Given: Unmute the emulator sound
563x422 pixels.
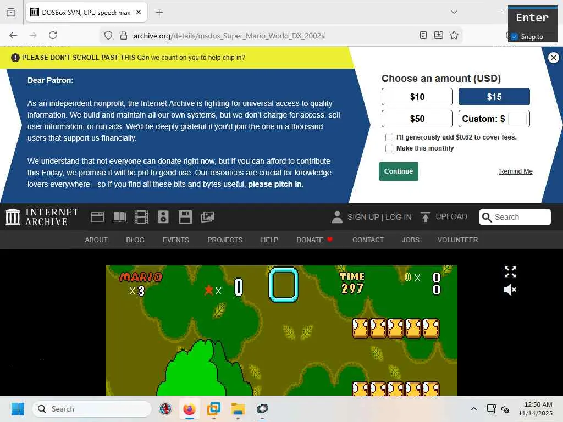Looking at the screenshot, I should click(510, 290).
